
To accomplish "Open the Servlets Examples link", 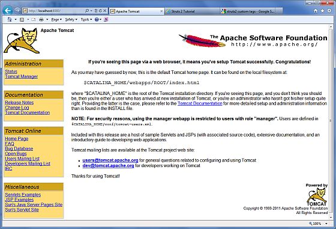I will coord(23,195).
